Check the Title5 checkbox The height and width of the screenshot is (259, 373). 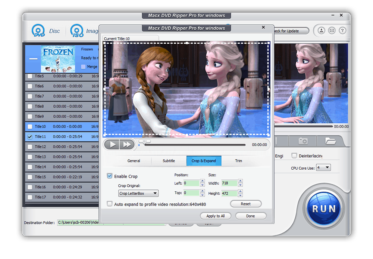point(30,76)
